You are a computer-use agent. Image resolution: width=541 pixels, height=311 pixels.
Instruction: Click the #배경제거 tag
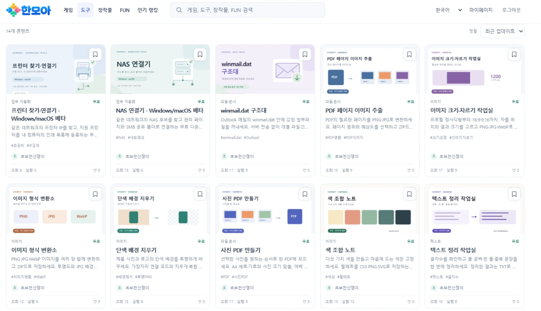(x=124, y=276)
